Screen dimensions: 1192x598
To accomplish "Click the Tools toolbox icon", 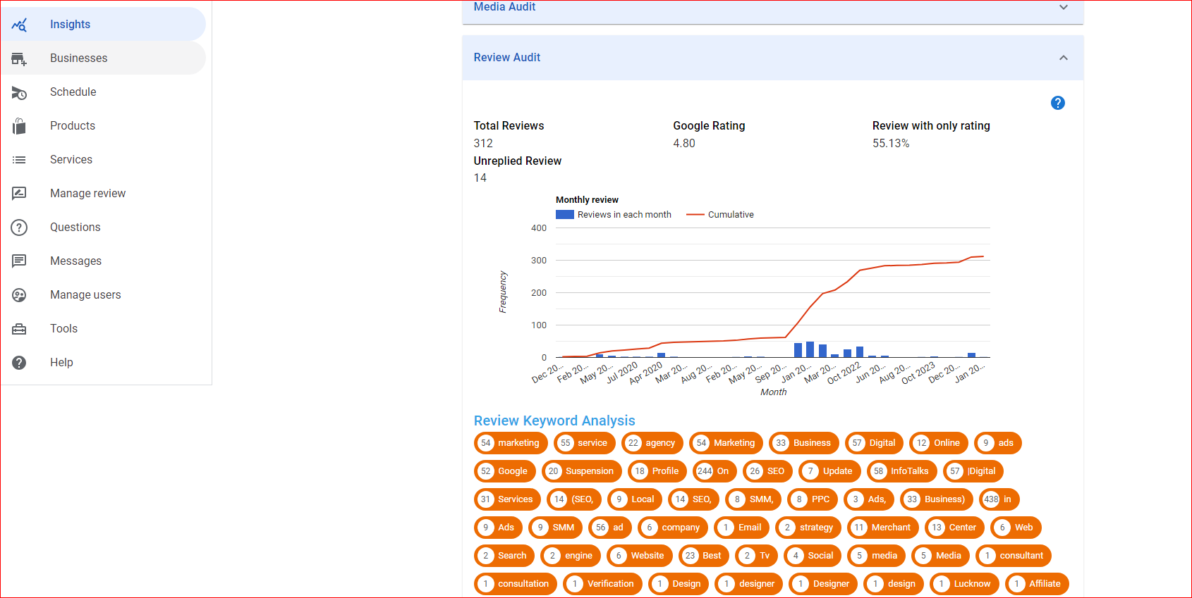I will 19,329.
